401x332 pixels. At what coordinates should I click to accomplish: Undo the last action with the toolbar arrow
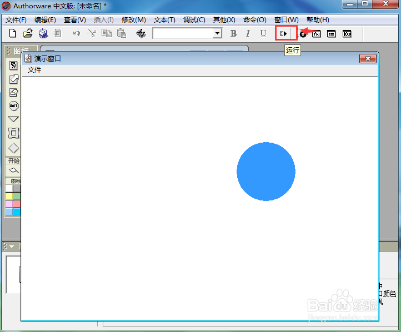coord(76,33)
